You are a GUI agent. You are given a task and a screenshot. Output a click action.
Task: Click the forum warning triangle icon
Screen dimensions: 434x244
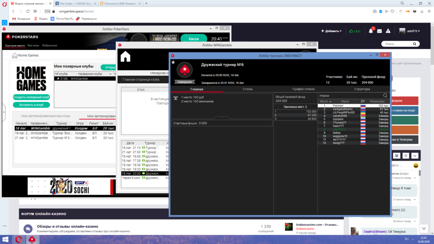coord(388,31)
